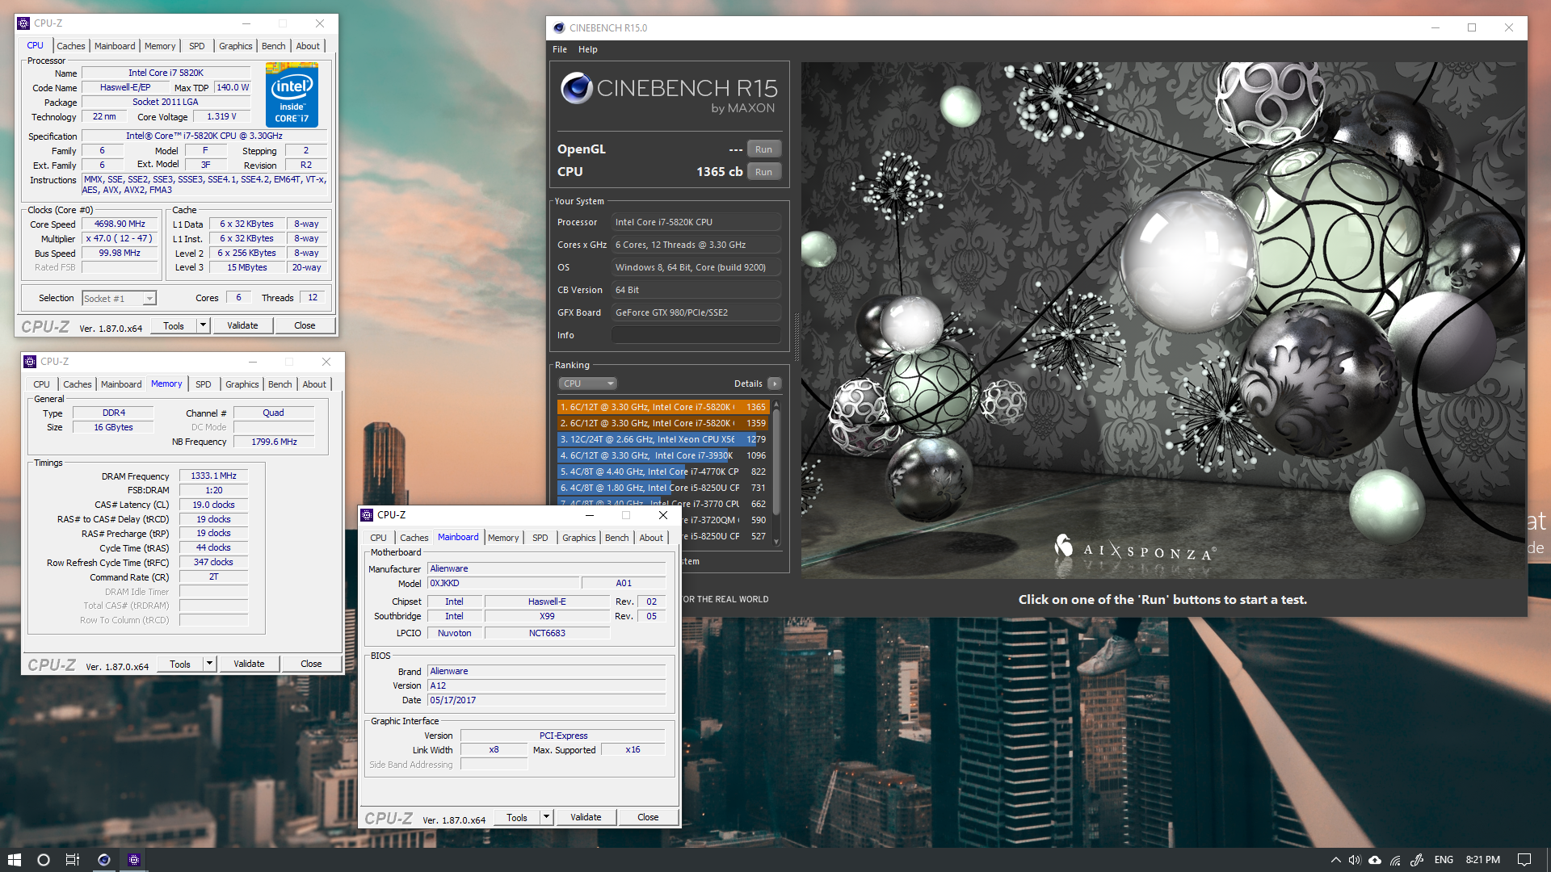
Task: Click the CPU-Z title bar icon in CPU window
Action: point(23,23)
